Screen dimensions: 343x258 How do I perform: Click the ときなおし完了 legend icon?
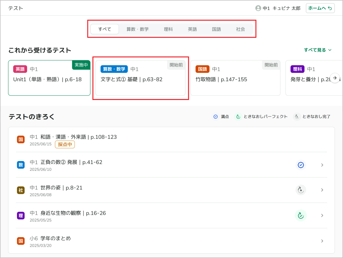[x=297, y=117]
